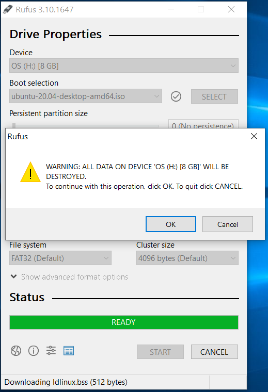Click the Rufus USB drive title icon
The image size is (268, 392).
8,9
